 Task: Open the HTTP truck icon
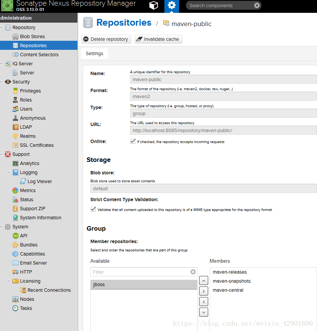15,272
